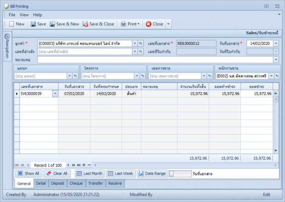Go to previous record navigator arrow
Screen dimensions: 285x202
[x=28, y=165]
